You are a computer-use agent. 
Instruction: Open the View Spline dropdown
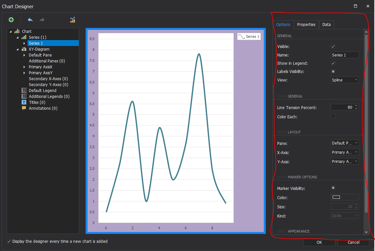344,80
